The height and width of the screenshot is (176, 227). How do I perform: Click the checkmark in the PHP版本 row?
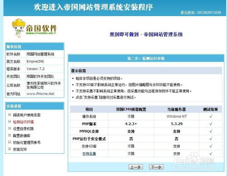tap(211, 124)
